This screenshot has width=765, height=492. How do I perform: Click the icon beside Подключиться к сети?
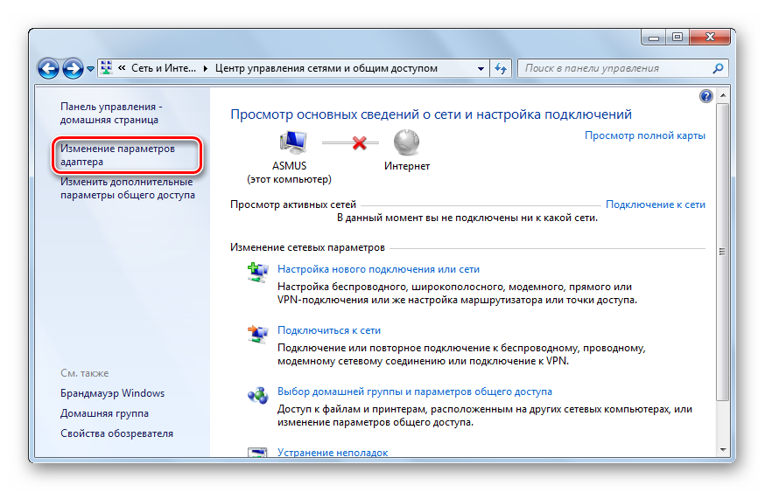click(x=257, y=332)
